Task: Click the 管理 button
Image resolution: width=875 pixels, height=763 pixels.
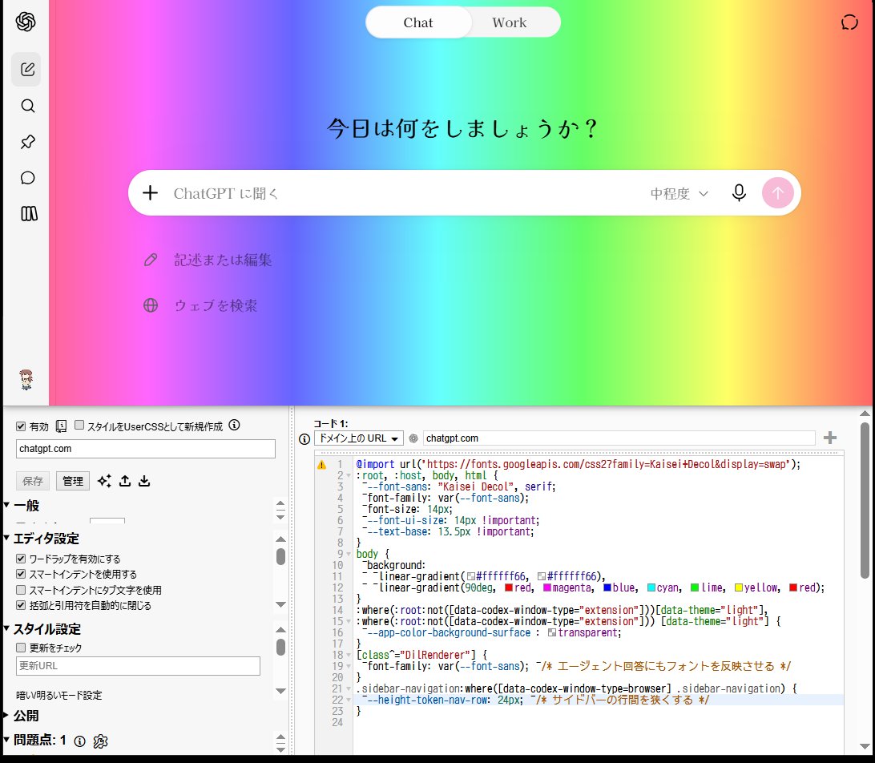Action: point(73,481)
